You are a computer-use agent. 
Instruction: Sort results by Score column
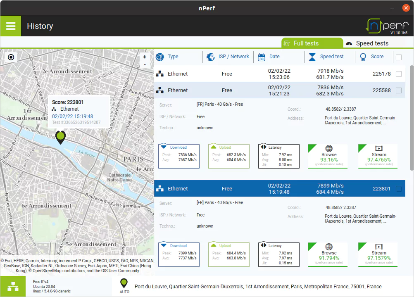click(x=377, y=57)
